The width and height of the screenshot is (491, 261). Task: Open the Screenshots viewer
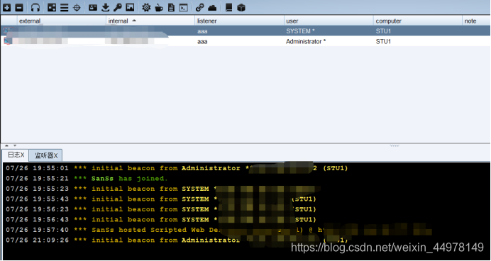(x=130, y=8)
